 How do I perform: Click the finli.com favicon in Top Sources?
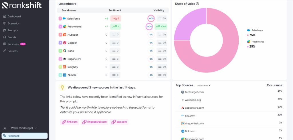point(183,131)
